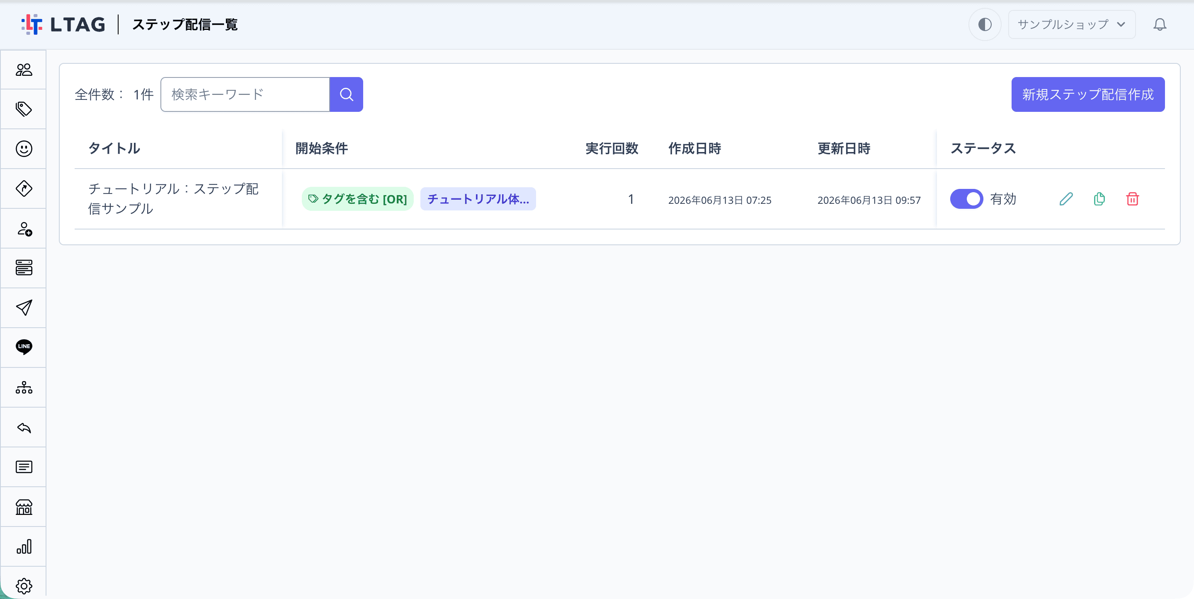Click the 実行回数 column header

(x=612, y=149)
